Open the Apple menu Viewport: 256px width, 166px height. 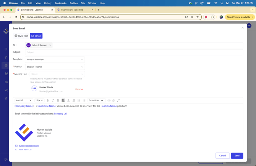pos(5,3)
